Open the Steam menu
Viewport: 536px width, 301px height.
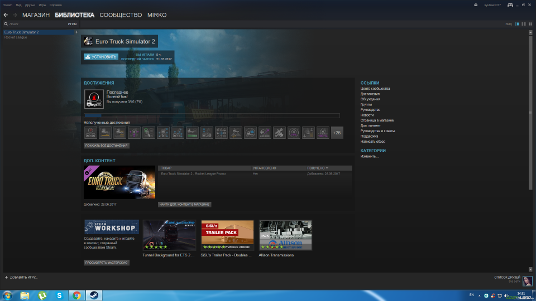[7, 5]
